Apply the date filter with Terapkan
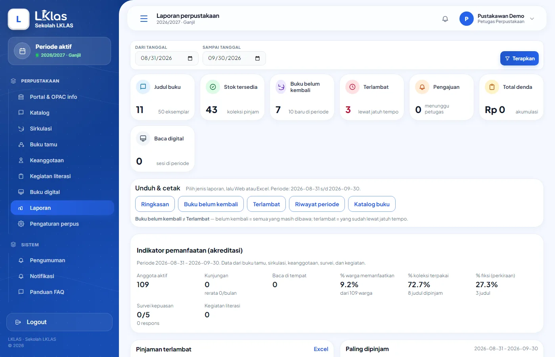 click(519, 58)
